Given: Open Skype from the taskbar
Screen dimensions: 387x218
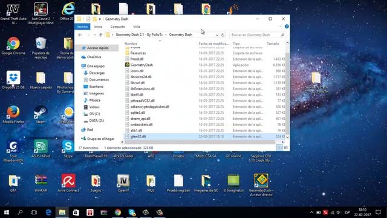Looking at the screenshot, I should 132,213.
